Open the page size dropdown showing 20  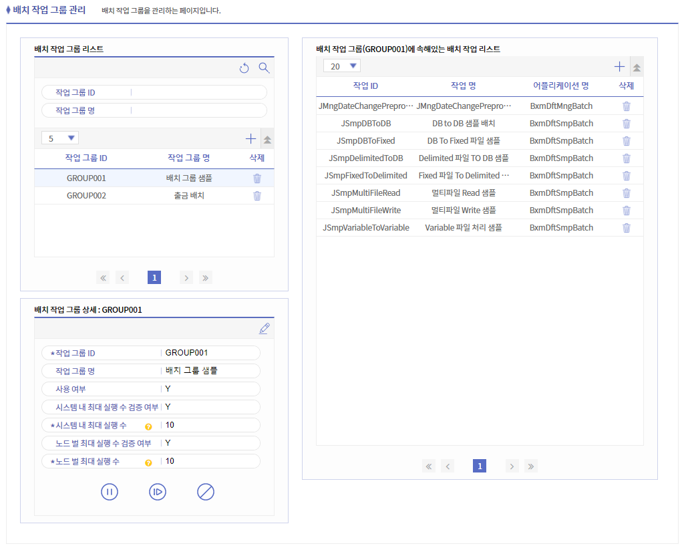coord(342,66)
